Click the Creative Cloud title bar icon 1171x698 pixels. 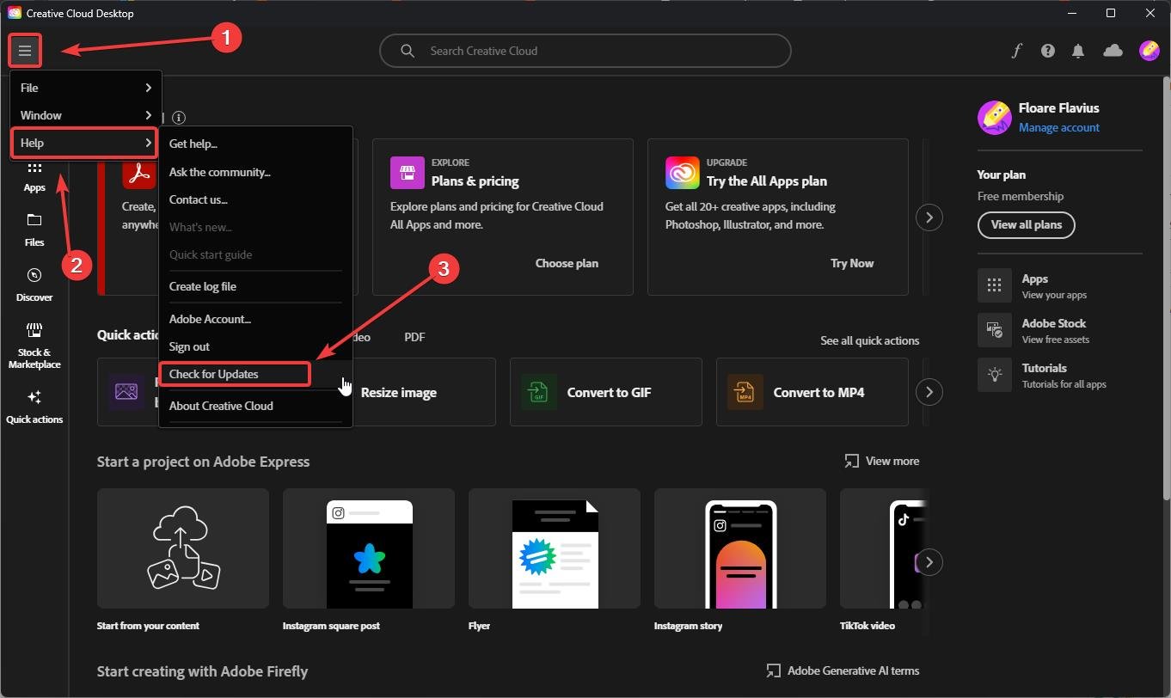tap(14, 13)
